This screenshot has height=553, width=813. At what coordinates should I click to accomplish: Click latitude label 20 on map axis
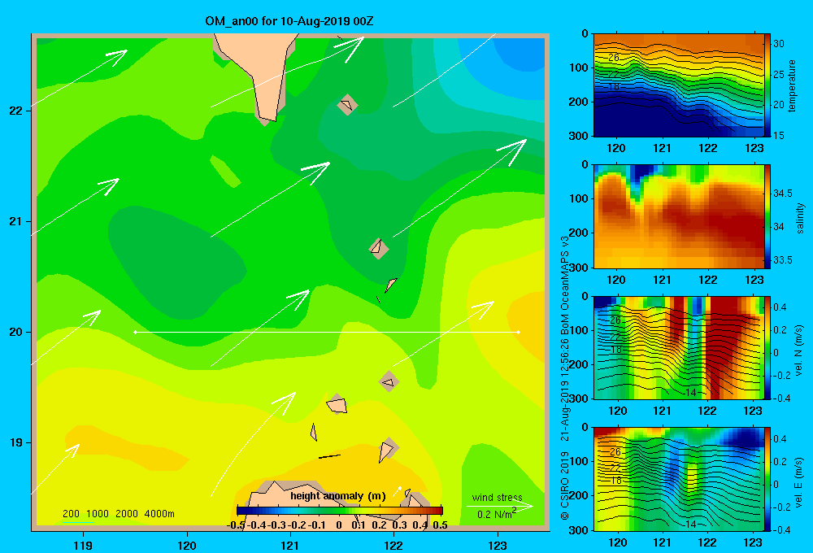pyautogui.click(x=16, y=332)
